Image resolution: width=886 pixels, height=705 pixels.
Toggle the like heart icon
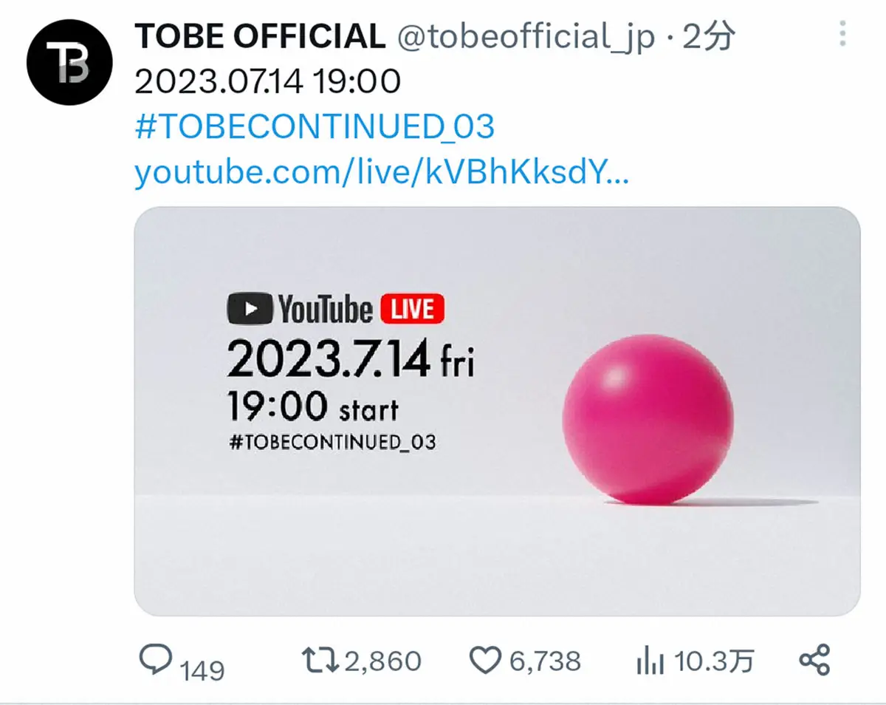485,661
